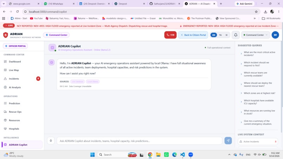The height and width of the screenshot is (159, 283).
Task: Open tab search dropdown arrow
Action: pos(4,4)
